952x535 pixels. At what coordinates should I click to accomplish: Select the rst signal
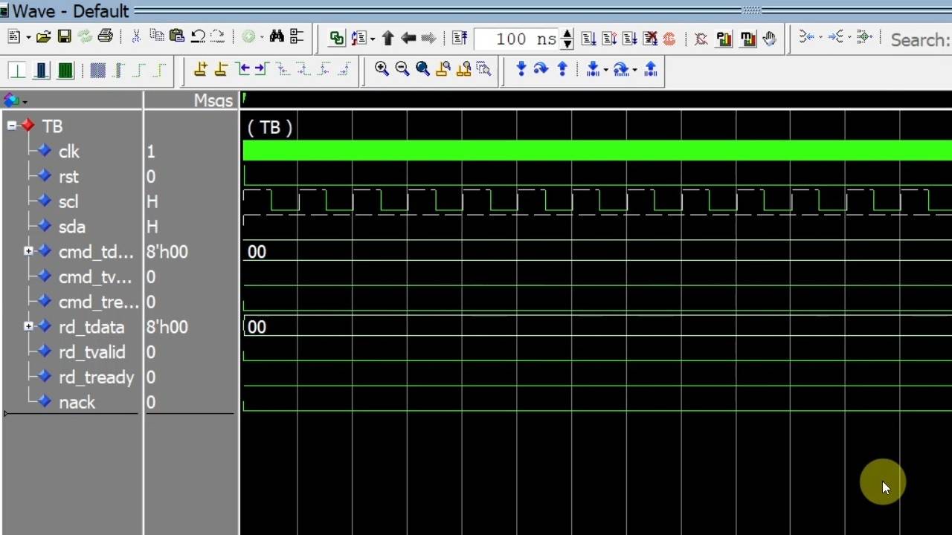pyautogui.click(x=68, y=177)
